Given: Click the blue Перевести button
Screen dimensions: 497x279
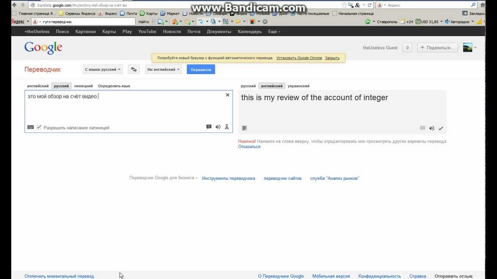Looking at the screenshot, I should click(201, 69).
